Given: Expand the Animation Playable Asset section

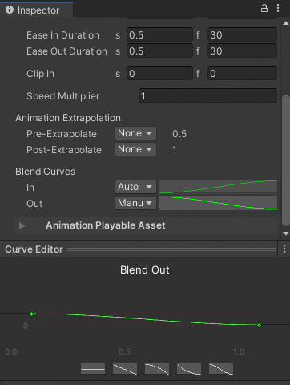Looking at the screenshot, I should coord(22,225).
